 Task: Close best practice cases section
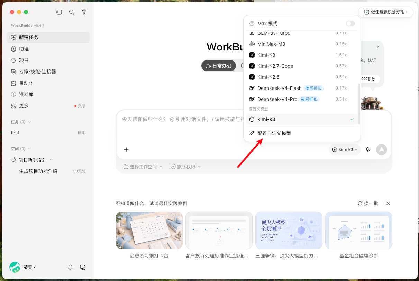pos(388,203)
